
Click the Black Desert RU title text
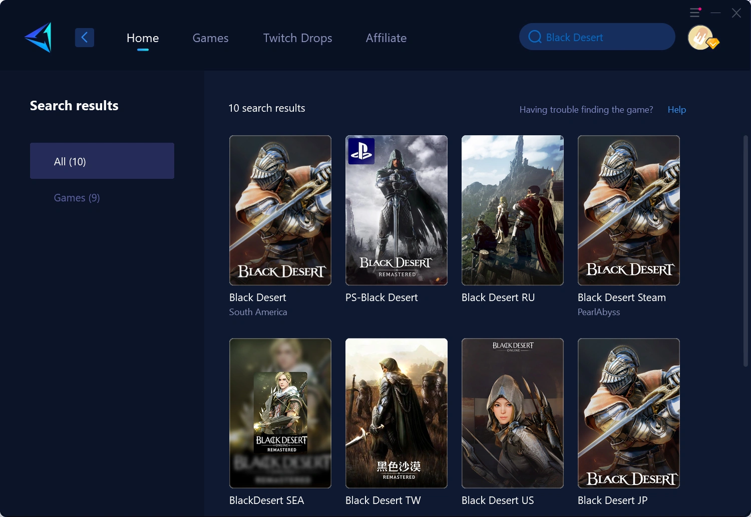498,298
